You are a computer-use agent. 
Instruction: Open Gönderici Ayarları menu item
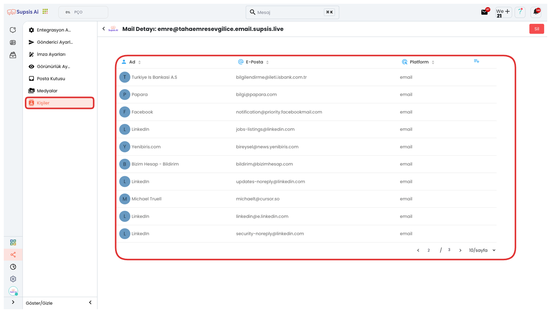click(x=60, y=42)
